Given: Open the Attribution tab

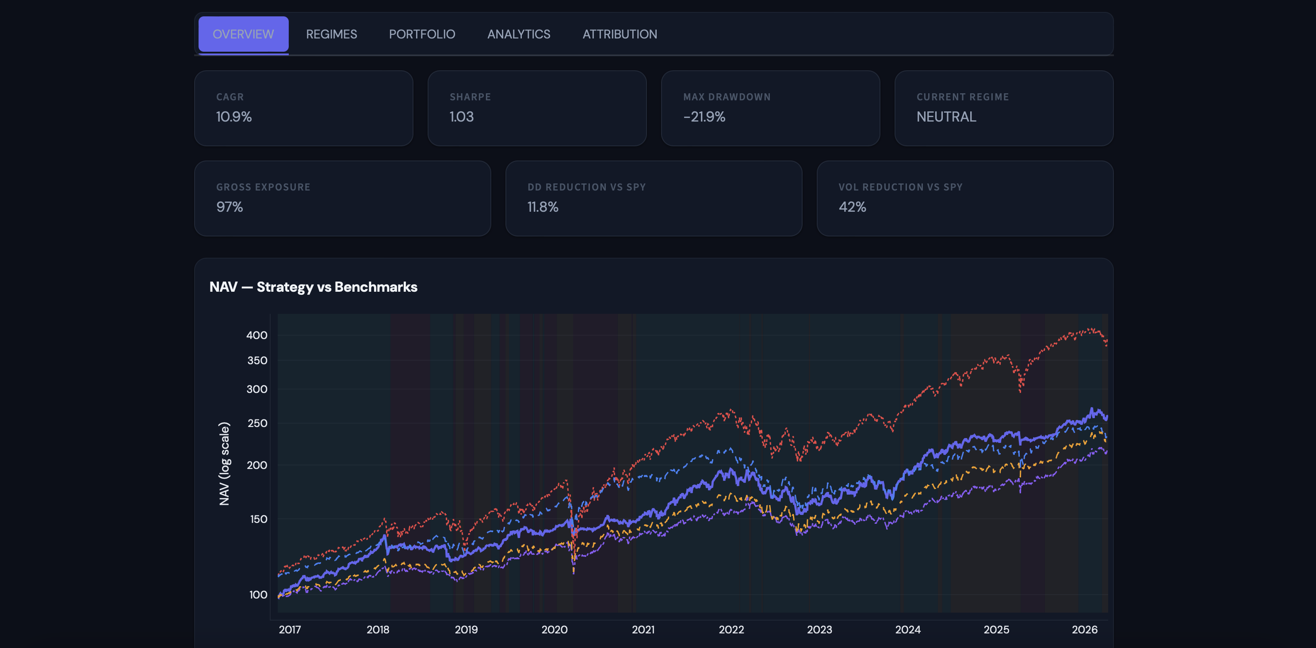Looking at the screenshot, I should click(619, 34).
